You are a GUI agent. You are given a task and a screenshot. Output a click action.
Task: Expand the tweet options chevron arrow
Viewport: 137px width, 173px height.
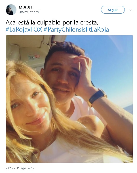pyautogui.click(x=131, y=10)
